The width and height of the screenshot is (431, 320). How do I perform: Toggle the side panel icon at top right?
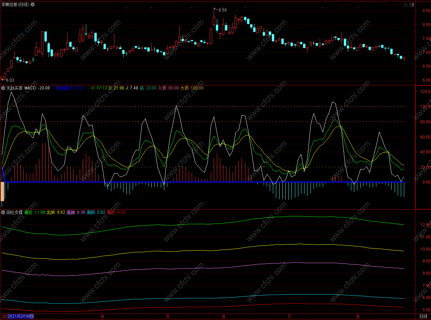[412, 4]
